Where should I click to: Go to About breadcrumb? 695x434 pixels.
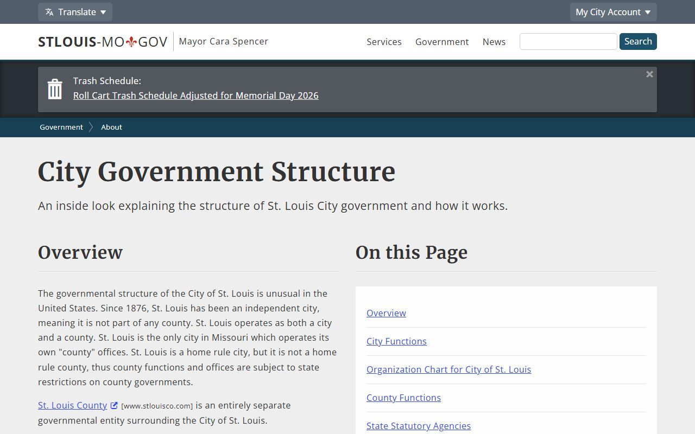pos(112,127)
